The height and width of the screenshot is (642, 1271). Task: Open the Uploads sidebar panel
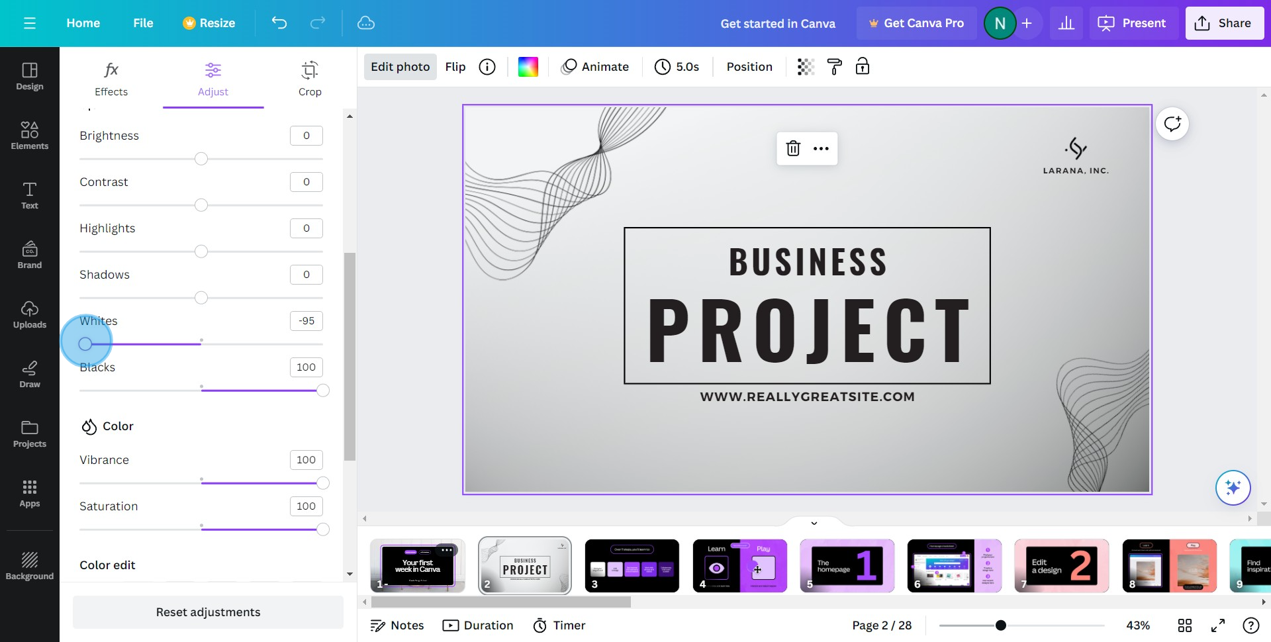coord(30,314)
